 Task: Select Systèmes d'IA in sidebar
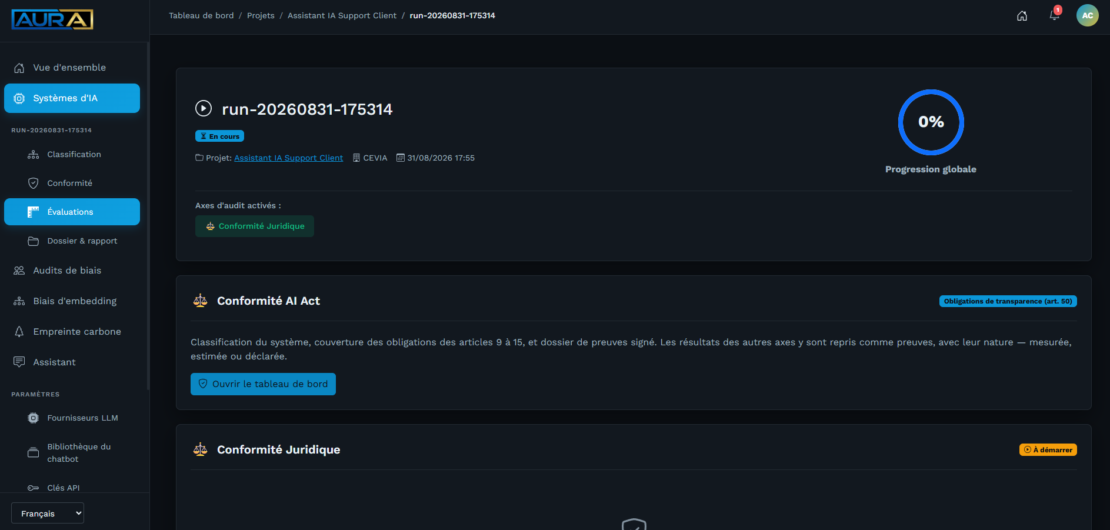tap(72, 98)
